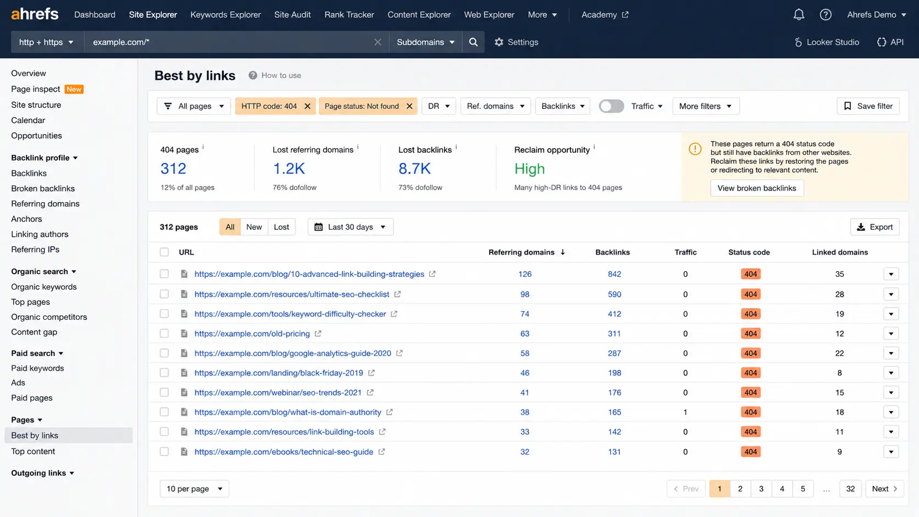Remove the Page status: Not found filter

409,106
